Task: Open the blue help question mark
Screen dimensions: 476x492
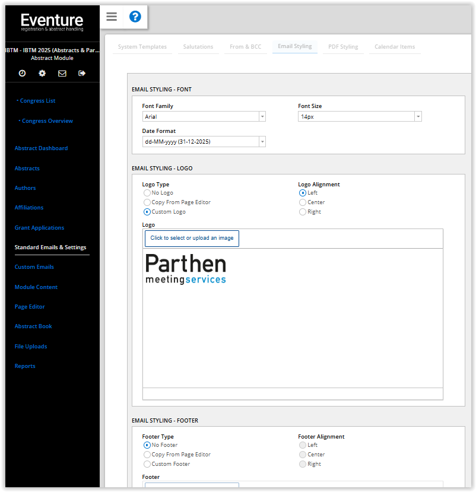Action: coord(135,17)
